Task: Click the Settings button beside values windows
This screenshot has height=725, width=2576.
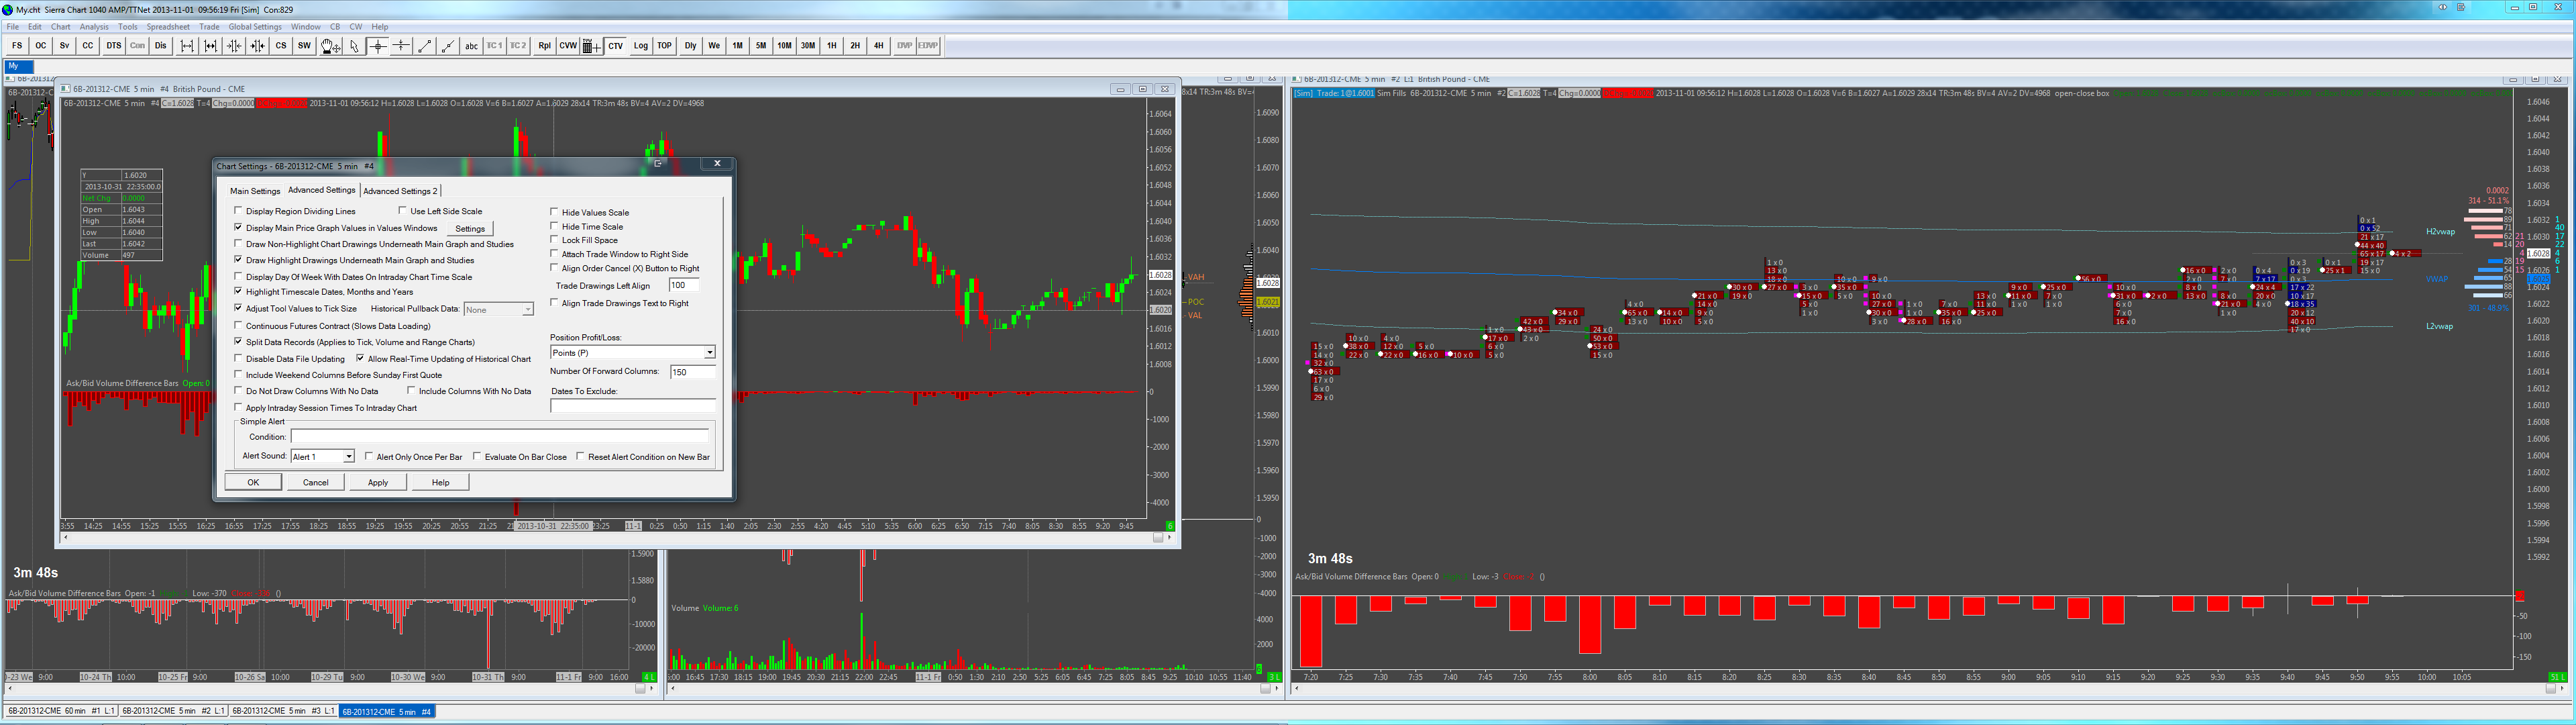Action: coord(469,230)
